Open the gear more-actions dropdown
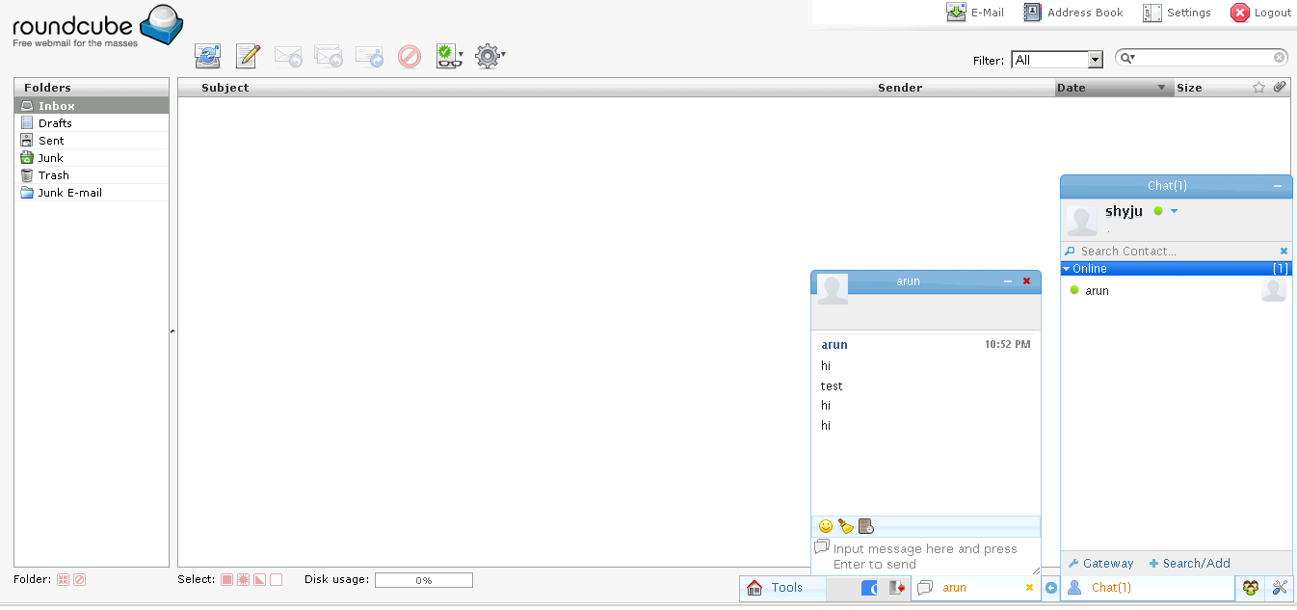 490,57
